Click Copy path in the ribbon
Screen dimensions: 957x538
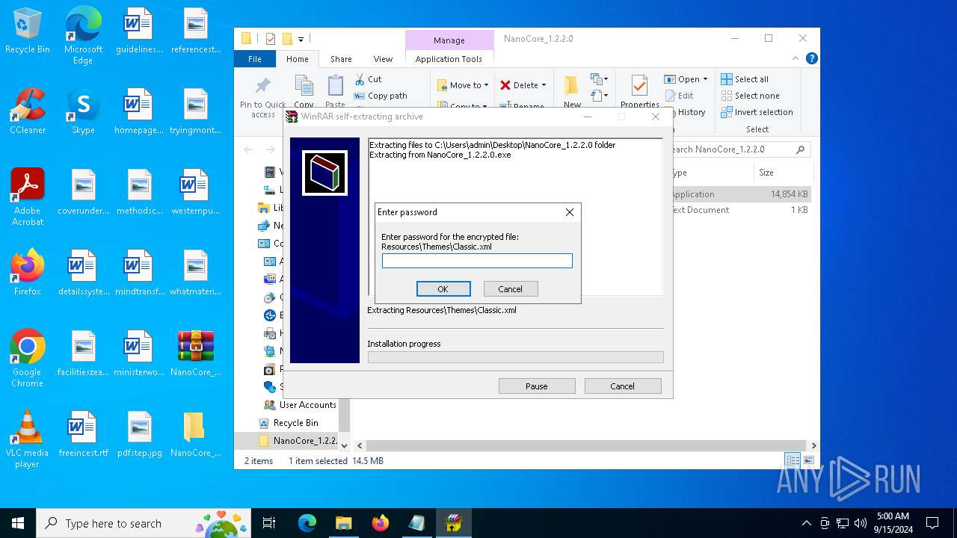click(x=381, y=96)
